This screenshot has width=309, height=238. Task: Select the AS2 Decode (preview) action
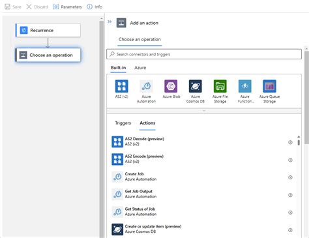pyautogui.click(x=201, y=141)
